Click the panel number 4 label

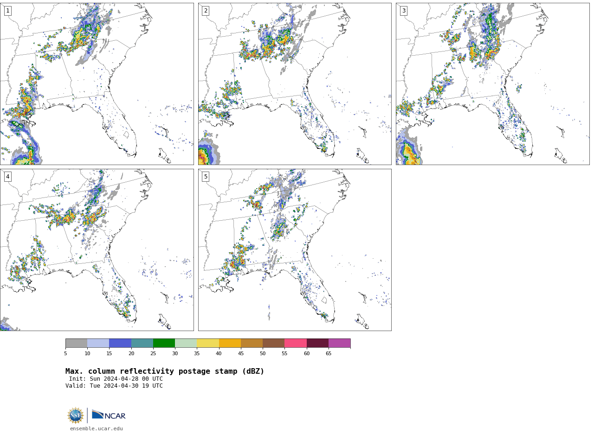[x=7, y=177]
